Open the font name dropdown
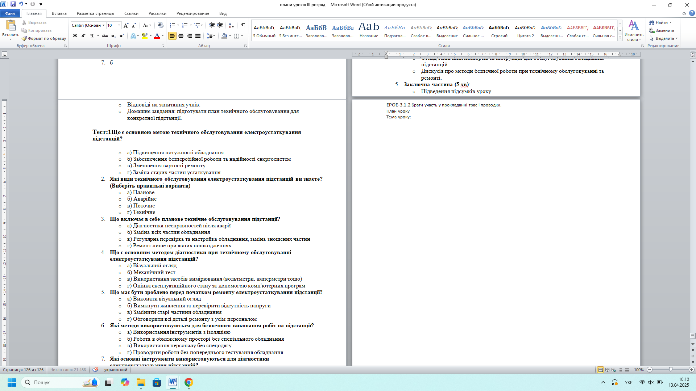 click(x=104, y=25)
